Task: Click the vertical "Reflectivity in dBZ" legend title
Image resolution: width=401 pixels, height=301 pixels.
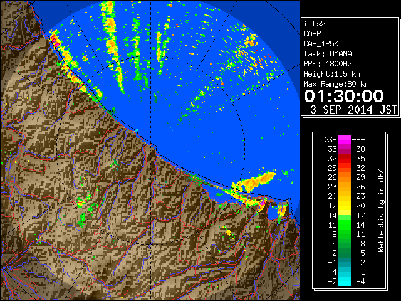Action: 380,211
